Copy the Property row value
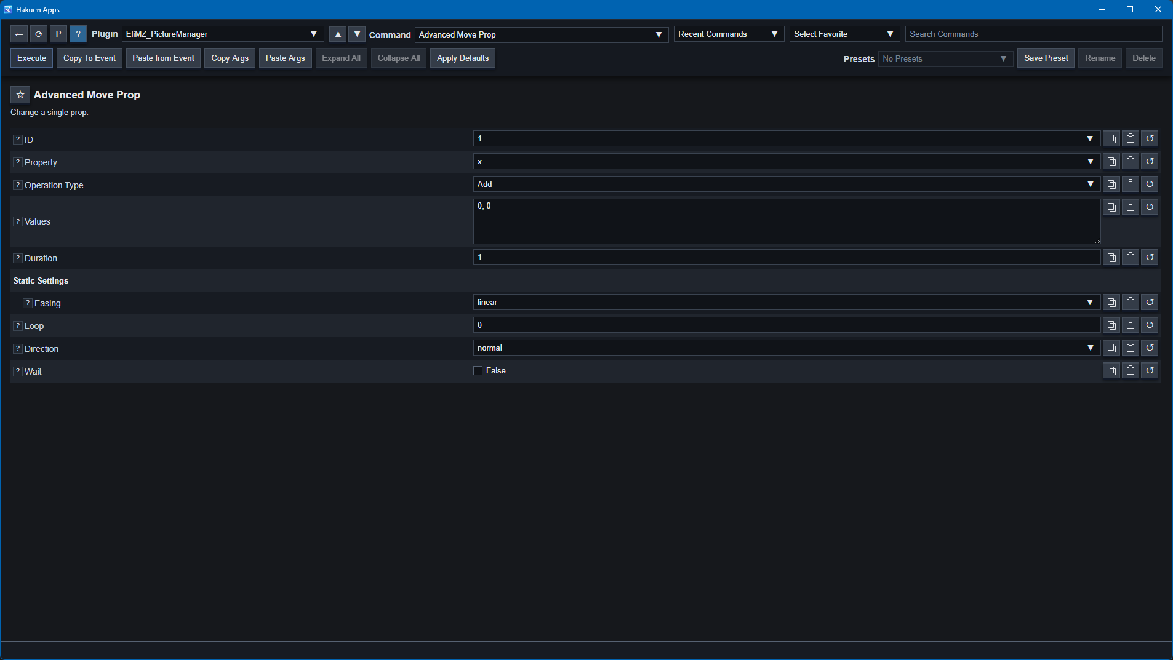The width and height of the screenshot is (1173, 660). pyautogui.click(x=1111, y=162)
